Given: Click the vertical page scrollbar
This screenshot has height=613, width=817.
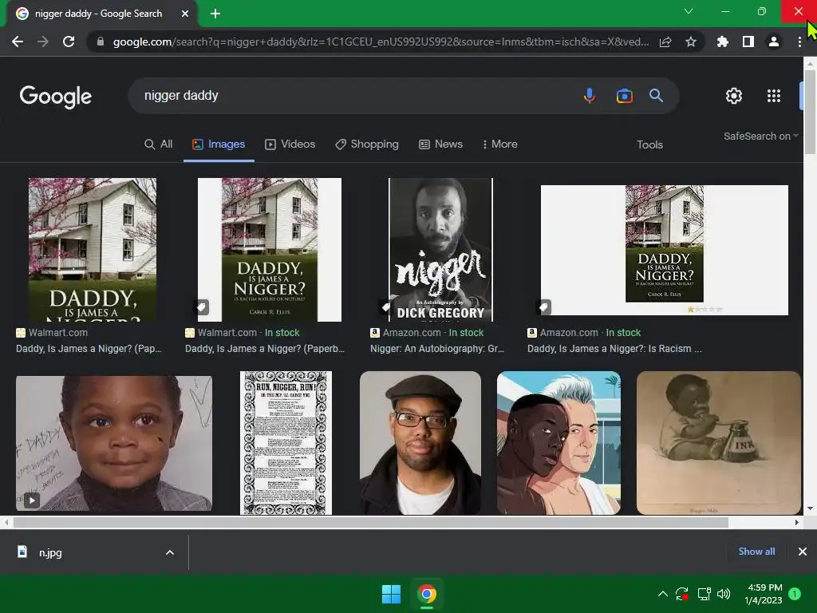Looking at the screenshot, I should coord(810,112).
